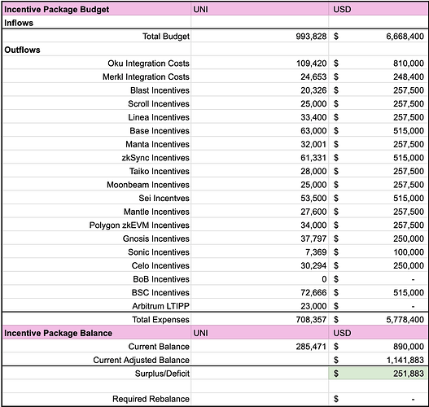Image resolution: width=429 pixels, height=407 pixels.
Task: Click the Celo UNI value 30,294
Action: 313,265
